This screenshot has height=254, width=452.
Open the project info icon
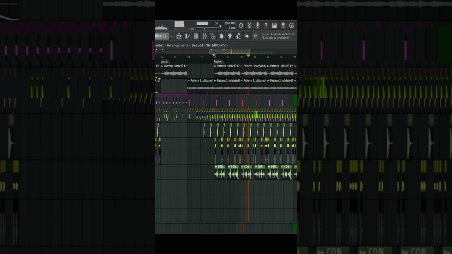pyautogui.click(x=292, y=25)
